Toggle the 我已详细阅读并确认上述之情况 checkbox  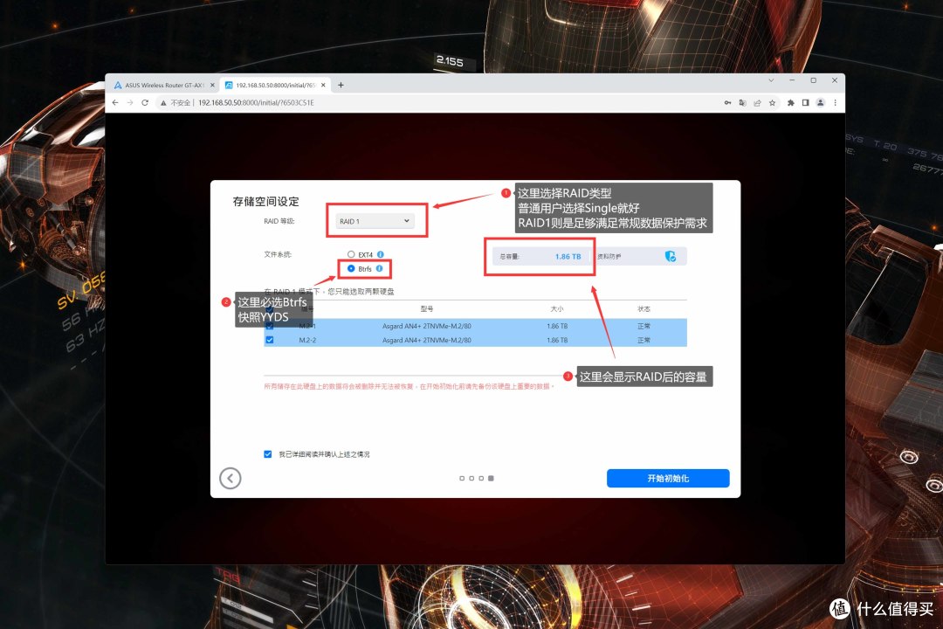pyautogui.click(x=268, y=454)
